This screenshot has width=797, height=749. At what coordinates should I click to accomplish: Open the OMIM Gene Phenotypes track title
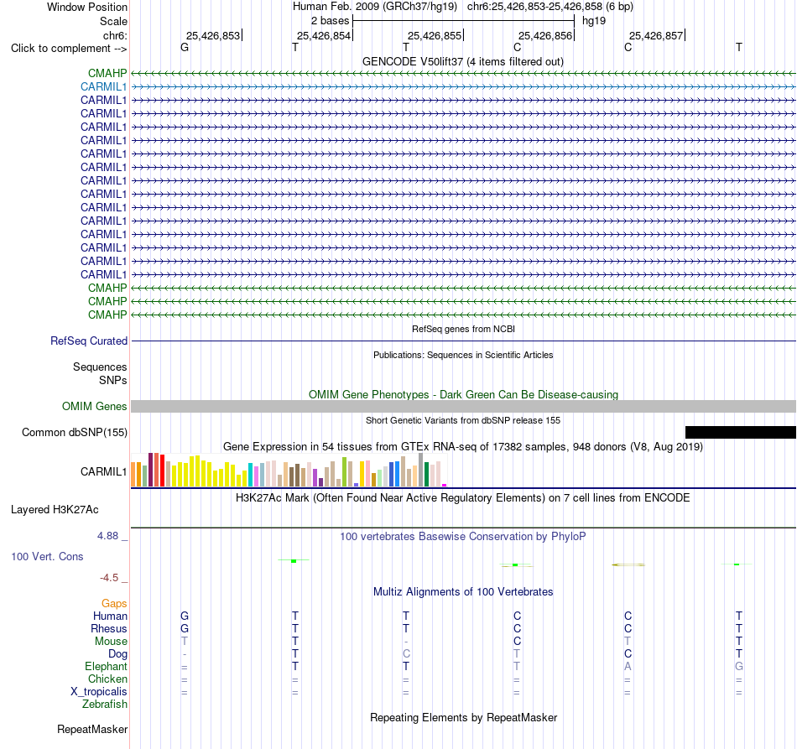[463, 394]
